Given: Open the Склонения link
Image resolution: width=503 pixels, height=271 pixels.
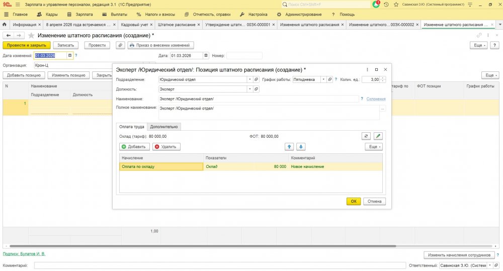Looking at the screenshot, I should 376,99.
